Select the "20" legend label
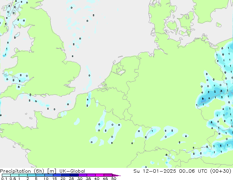This screenshot has height=180, width=233. (x=63, y=179)
